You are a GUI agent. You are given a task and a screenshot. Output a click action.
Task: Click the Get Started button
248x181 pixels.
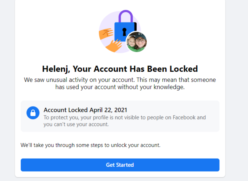coord(120,165)
